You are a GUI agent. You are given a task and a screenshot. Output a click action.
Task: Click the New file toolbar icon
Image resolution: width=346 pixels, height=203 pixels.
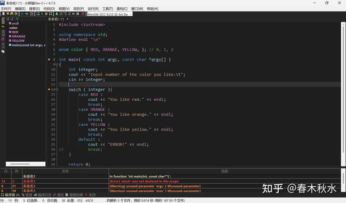click(3, 13)
